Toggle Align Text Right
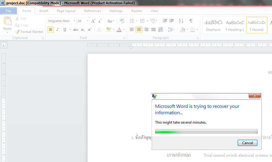 click(x=146, y=30)
